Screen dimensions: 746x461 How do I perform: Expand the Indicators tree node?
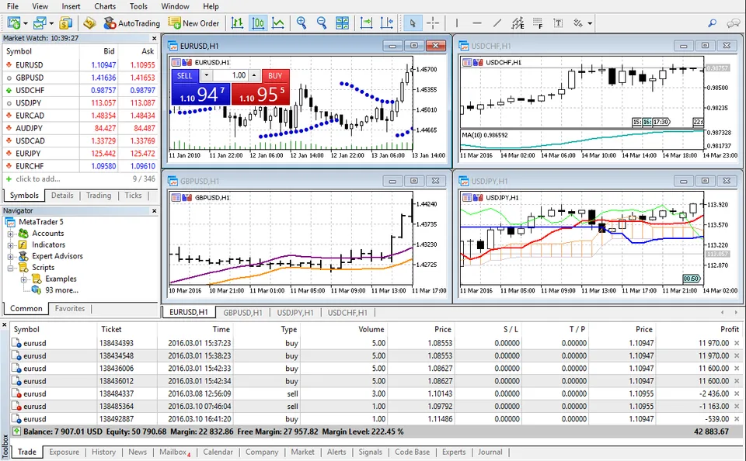tap(10, 245)
